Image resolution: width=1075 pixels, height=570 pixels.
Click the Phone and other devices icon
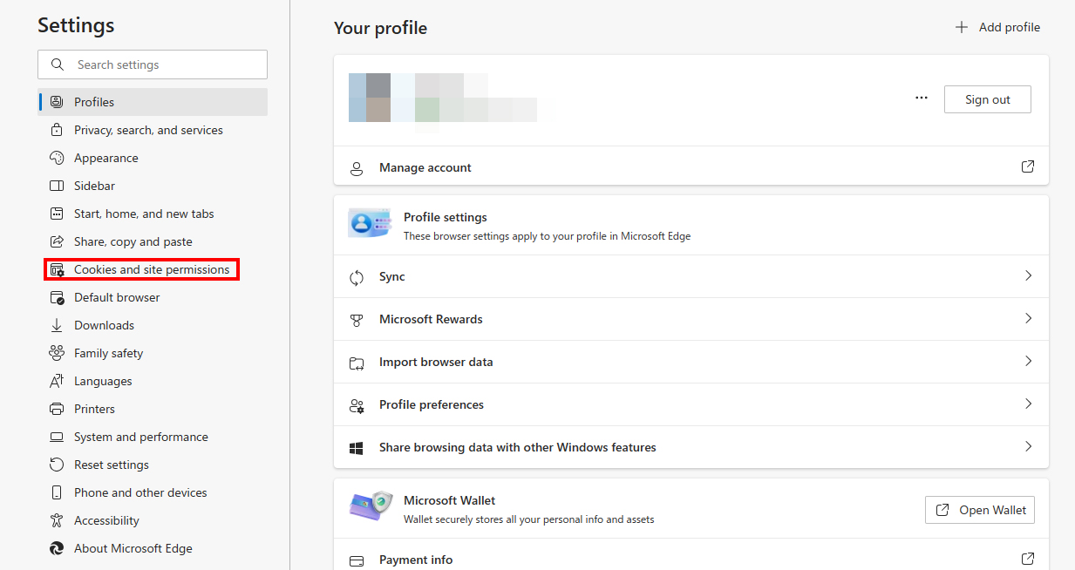(x=57, y=492)
